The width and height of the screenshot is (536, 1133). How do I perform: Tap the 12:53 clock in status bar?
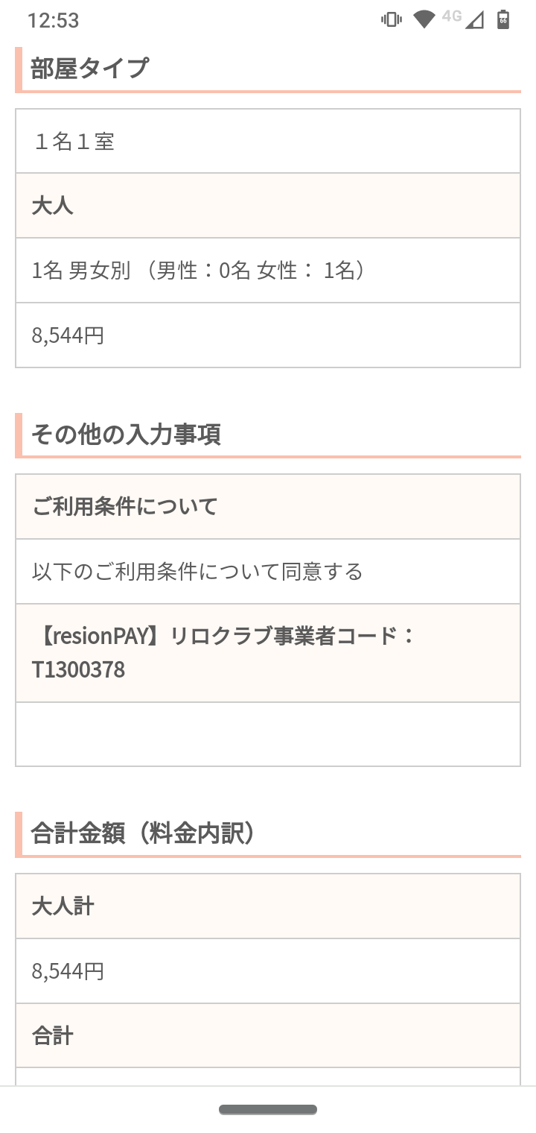pos(53,20)
